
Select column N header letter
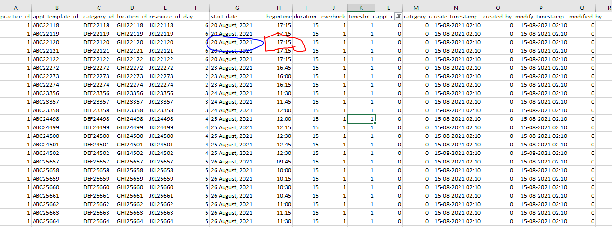click(456, 8)
